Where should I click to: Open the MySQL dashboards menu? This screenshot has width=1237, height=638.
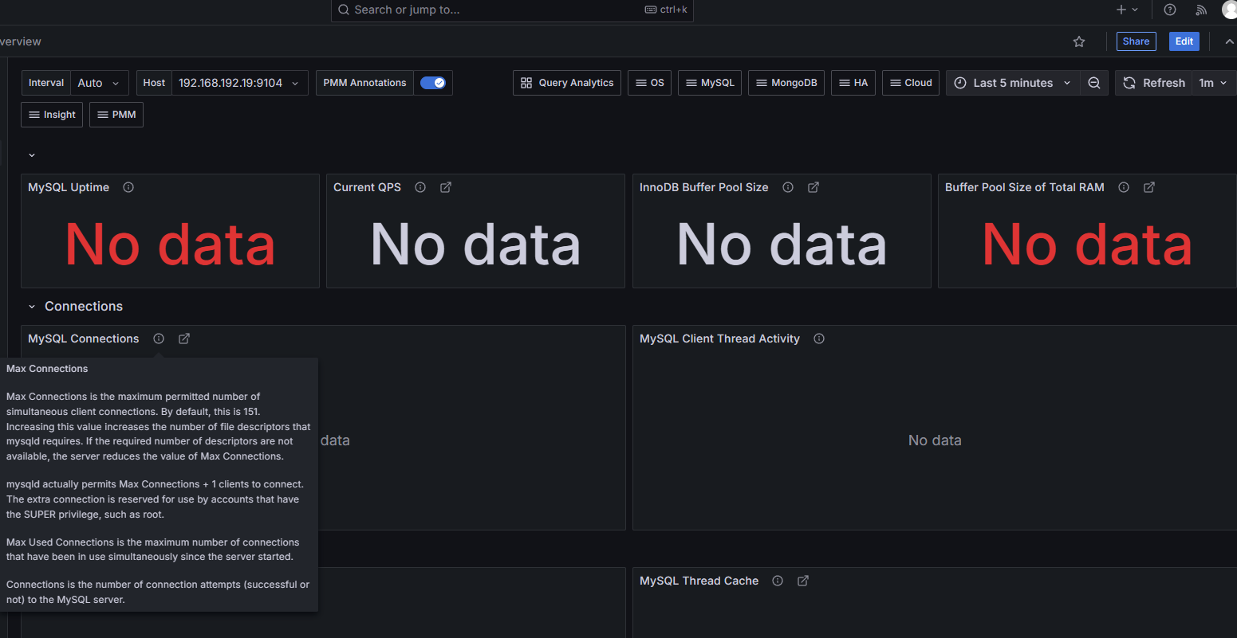click(x=710, y=83)
